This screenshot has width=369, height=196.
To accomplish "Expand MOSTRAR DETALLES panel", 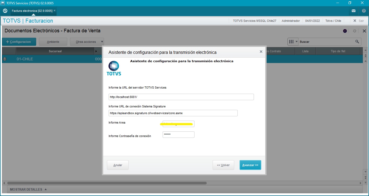I will [28, 189].
